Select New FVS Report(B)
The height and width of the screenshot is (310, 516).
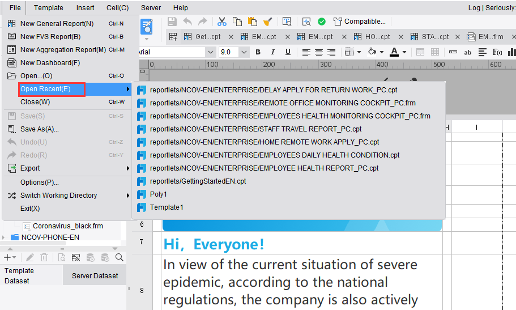pyautogui.click(x=67, y=37)
